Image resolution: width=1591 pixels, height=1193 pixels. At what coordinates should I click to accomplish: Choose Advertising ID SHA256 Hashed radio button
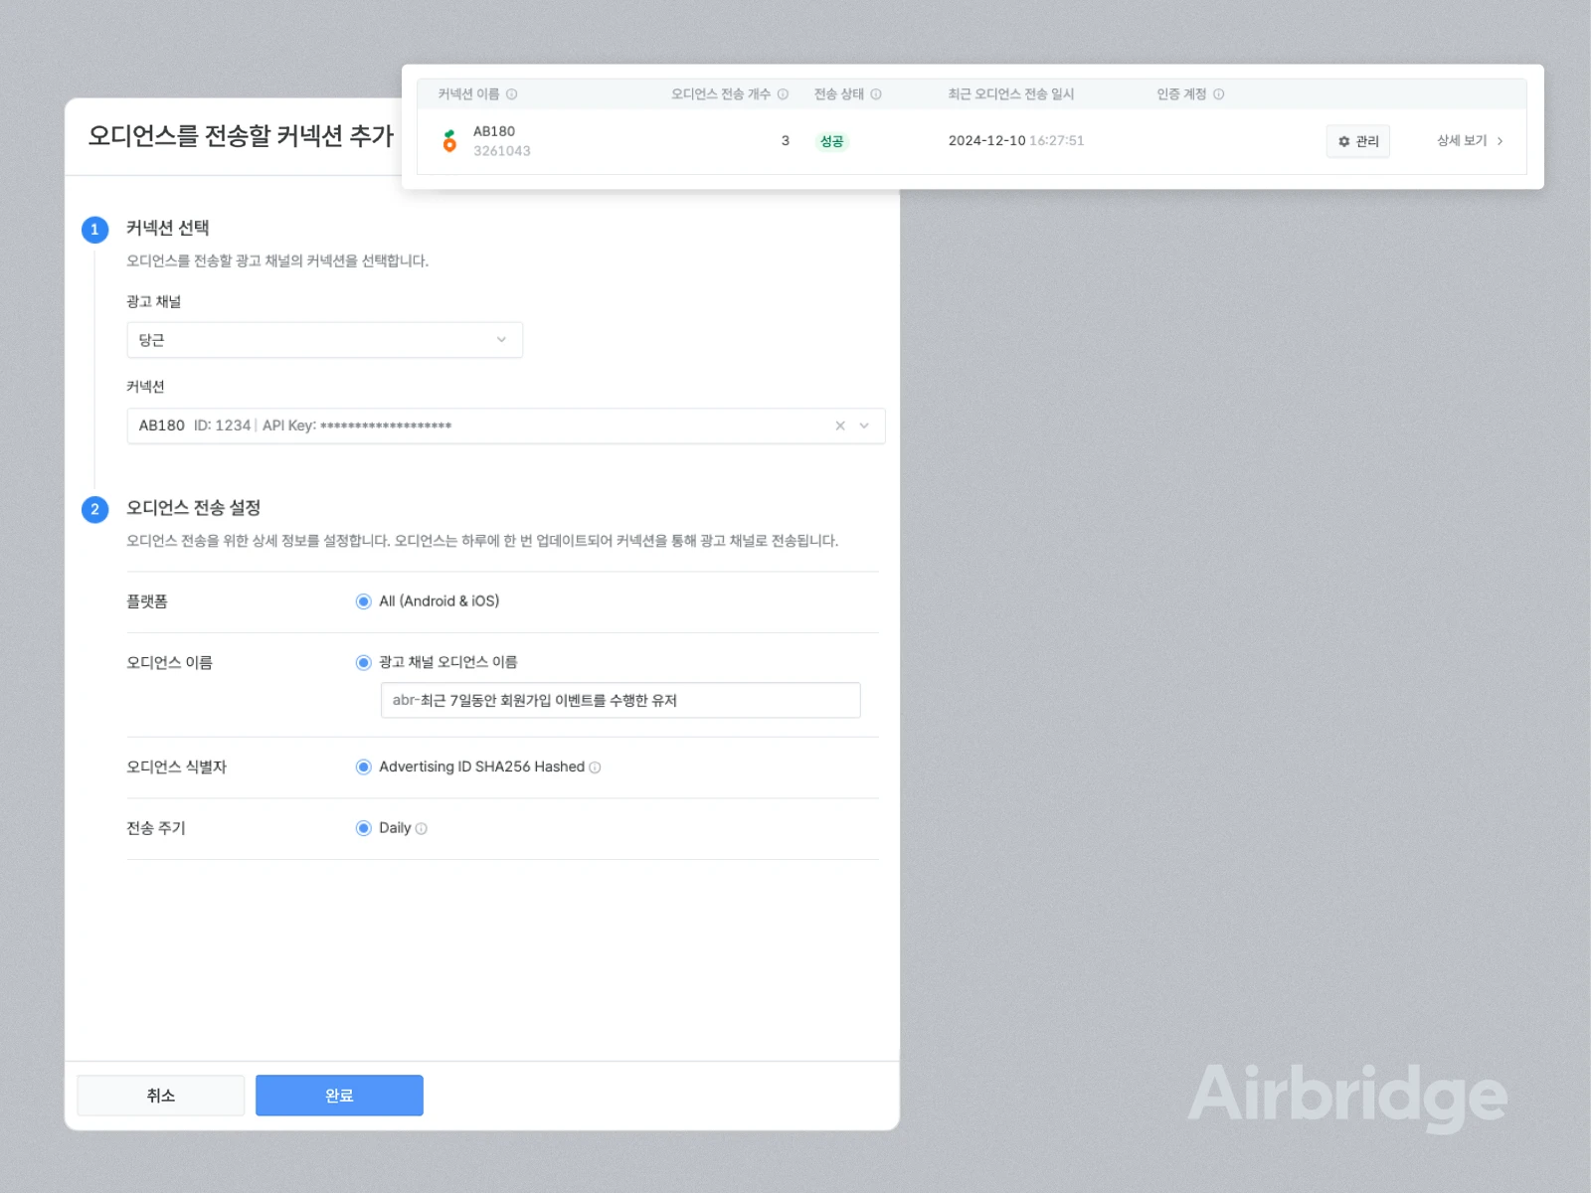(x=364, y=767)
